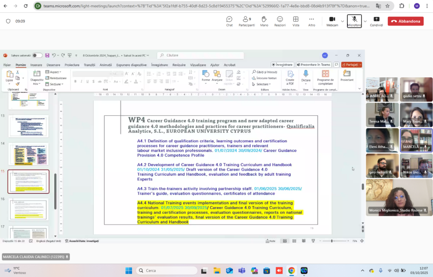Screen dimensions: 433x277
Task: Share screen with the Condividi icon
Action: point(376,21)
